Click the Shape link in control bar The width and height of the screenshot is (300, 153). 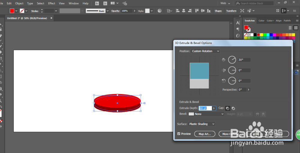tap(218, 11)
